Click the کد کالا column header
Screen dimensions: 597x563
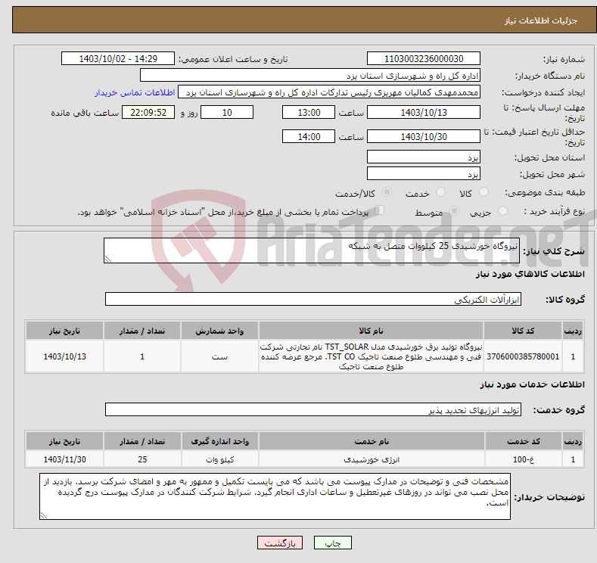coord(523,331)
